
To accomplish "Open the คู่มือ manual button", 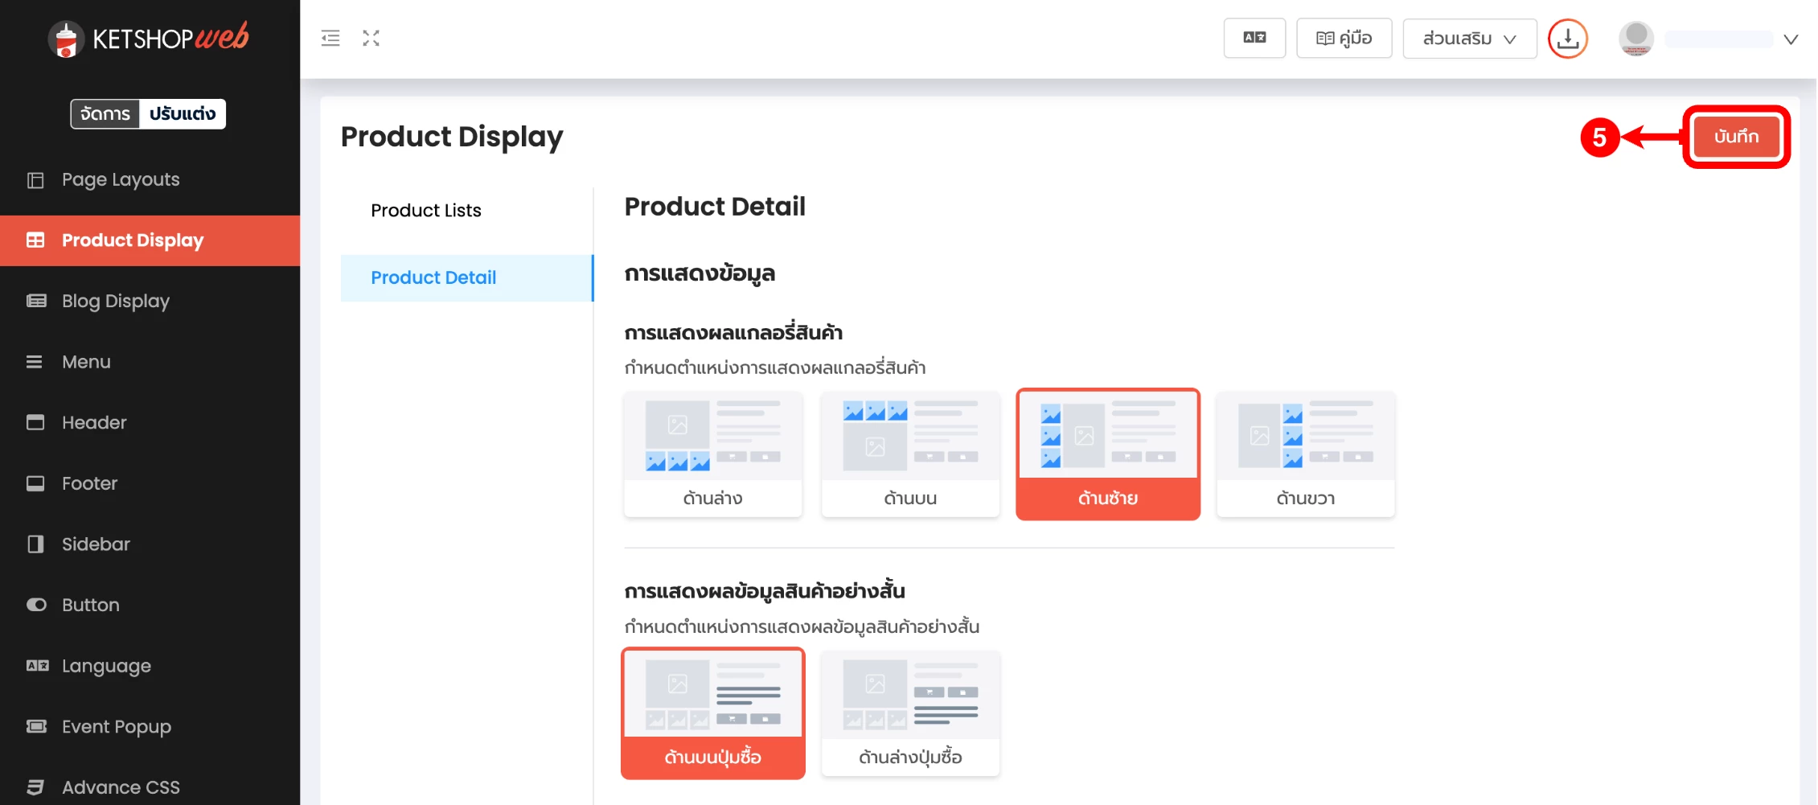I will (x=1344, y=39).
